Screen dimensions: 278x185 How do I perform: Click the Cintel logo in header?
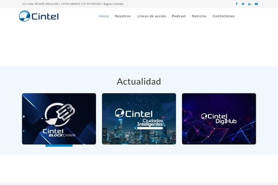[x=39, y=16]
